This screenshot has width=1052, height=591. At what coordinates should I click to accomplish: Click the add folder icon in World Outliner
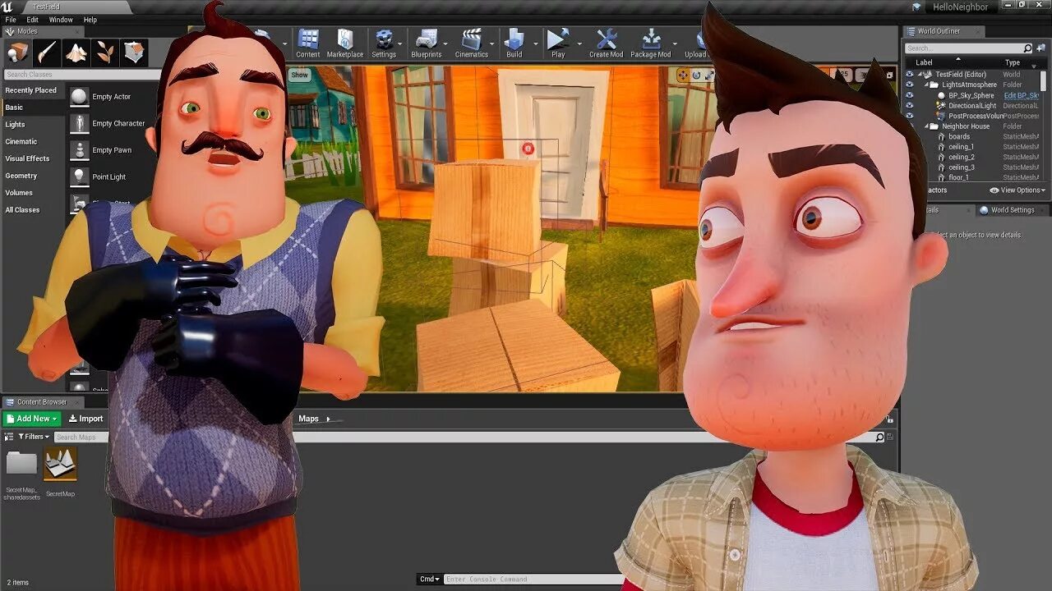coord(1040,48)
